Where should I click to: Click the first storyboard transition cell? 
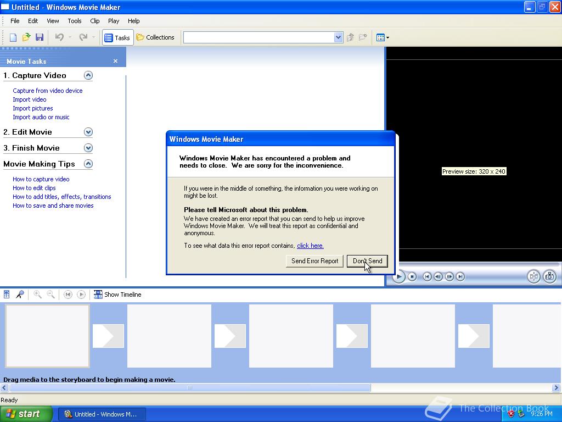tap(108, 336)
